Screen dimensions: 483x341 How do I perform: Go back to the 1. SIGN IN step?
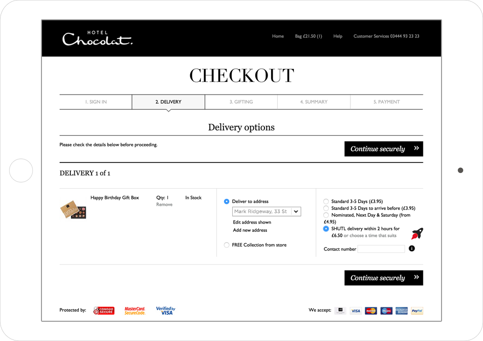(95, 102)
